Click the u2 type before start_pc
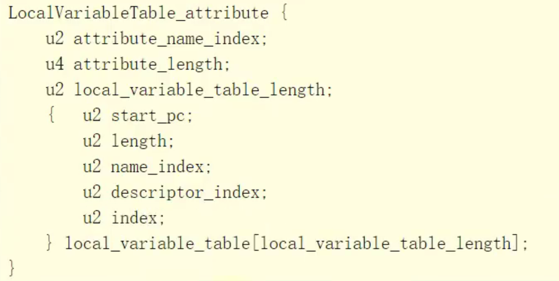Image resolution: width=559 pixels, height=281 pixels. (92, 116)
